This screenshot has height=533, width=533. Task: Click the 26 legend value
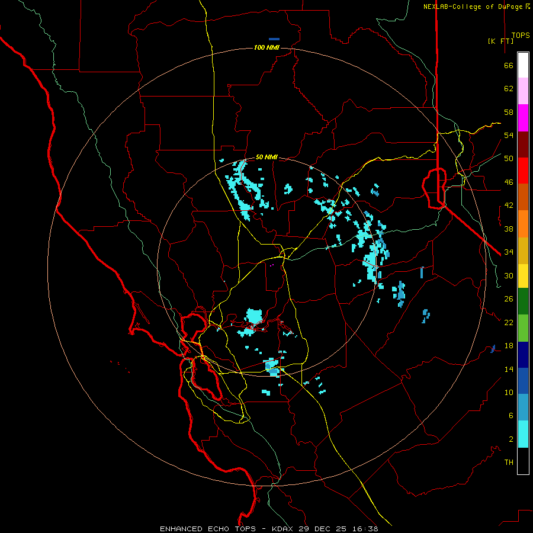509,299
